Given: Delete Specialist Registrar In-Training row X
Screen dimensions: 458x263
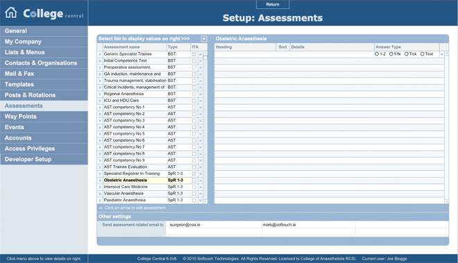Looking at the screenshot, I should point(201,174).
